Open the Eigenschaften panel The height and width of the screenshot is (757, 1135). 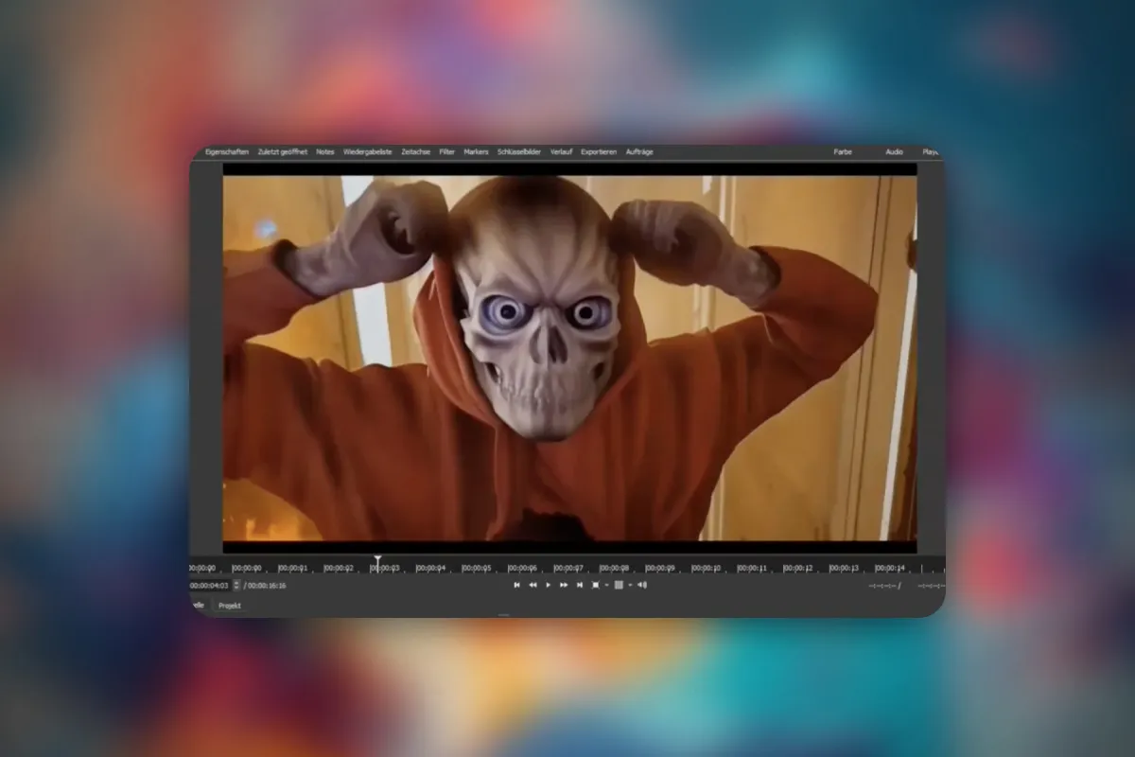(227, 151)
